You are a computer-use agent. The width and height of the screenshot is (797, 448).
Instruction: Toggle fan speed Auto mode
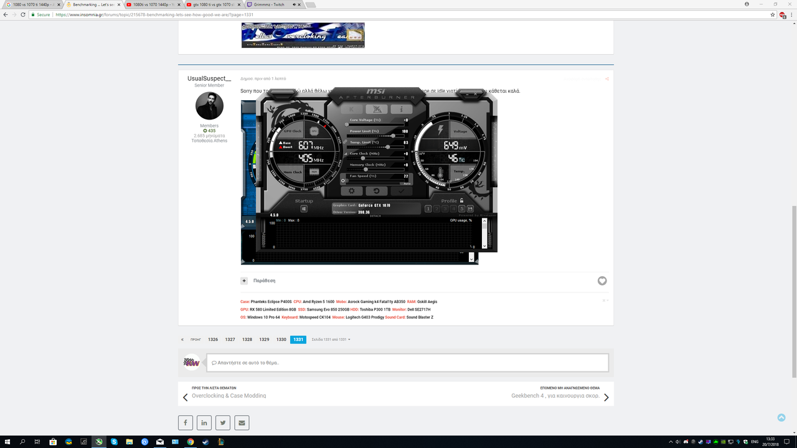tap(407, 184)
